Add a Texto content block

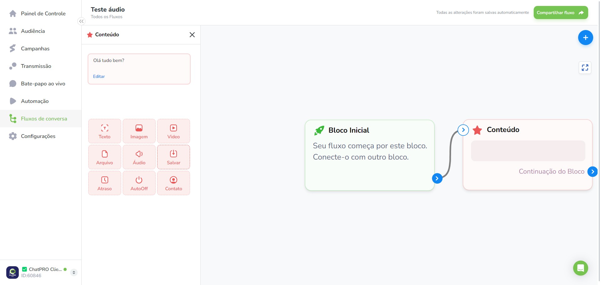[105, 131]
